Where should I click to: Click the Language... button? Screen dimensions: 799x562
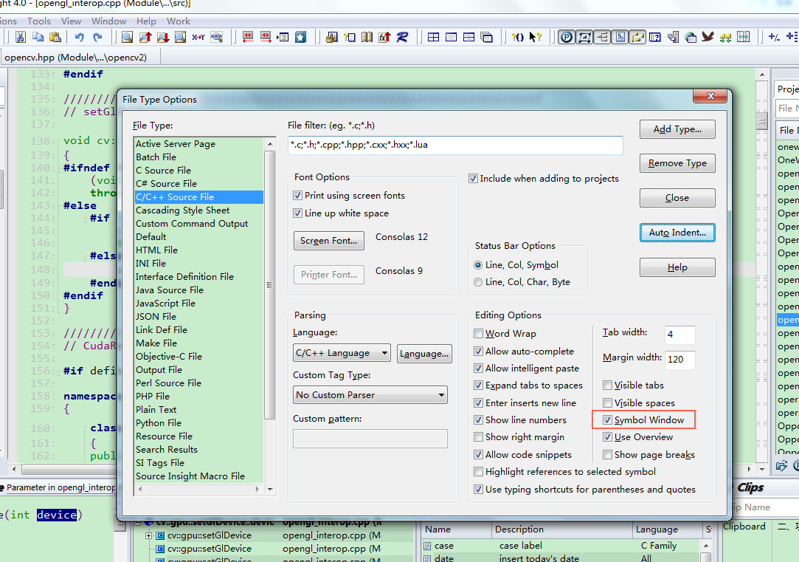pos(424,354)
